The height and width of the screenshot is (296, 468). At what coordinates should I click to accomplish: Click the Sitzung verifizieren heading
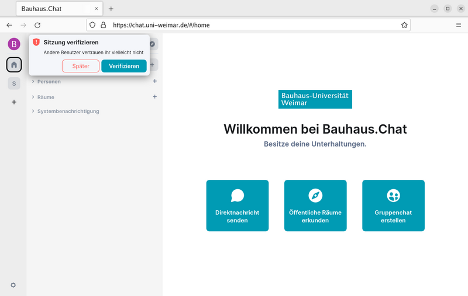pyautogui.click(x=71, y=42)
